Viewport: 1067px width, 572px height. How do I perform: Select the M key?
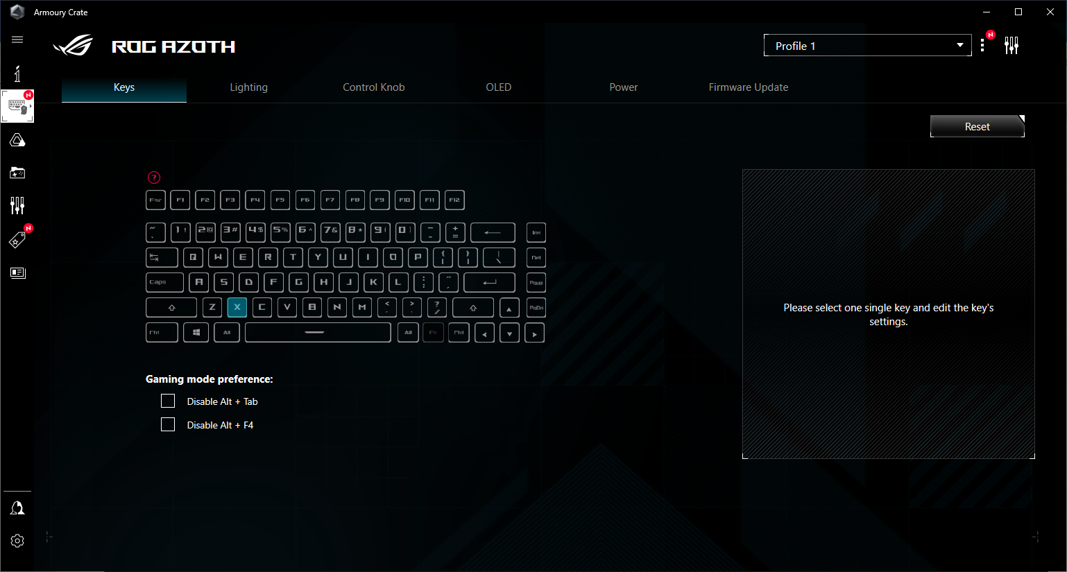pyautogui.click(x=362, y=307)
